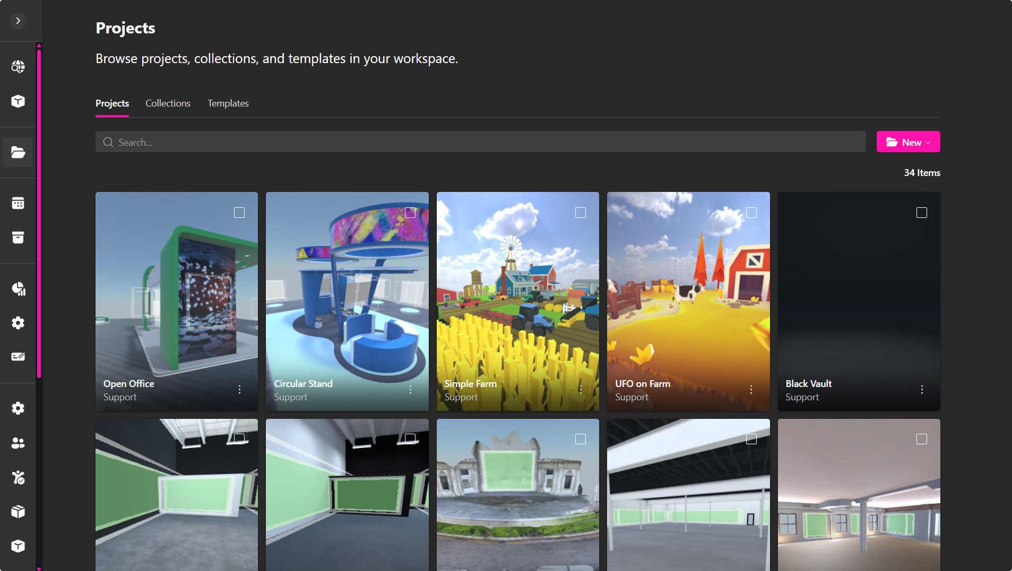Open Black Vault options menu (three dots)

[922, 390]
